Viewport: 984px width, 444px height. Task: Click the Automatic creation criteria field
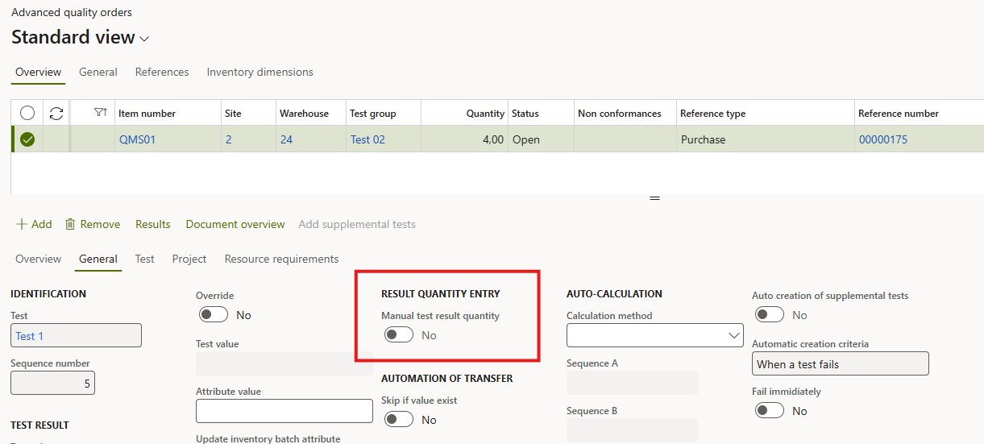(840, 364)
